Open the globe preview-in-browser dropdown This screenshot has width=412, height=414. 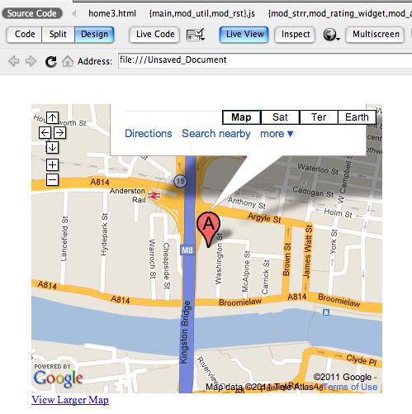click(x=331, y=35)
